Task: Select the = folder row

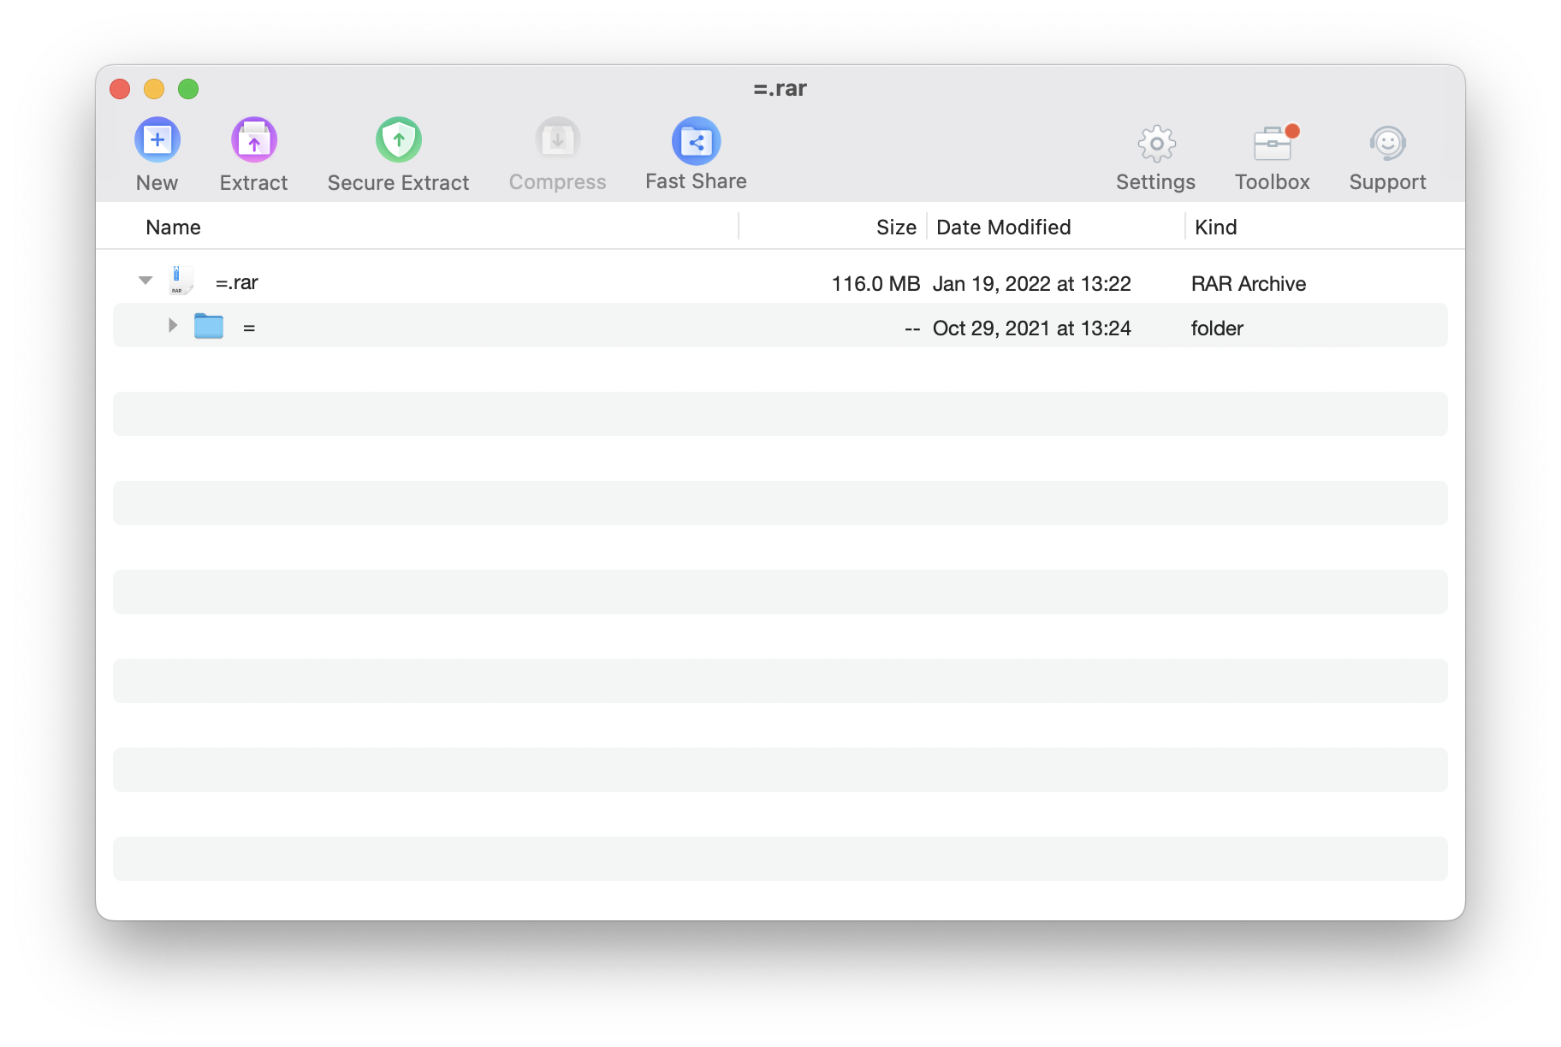Action: click(x=599, y=326)
